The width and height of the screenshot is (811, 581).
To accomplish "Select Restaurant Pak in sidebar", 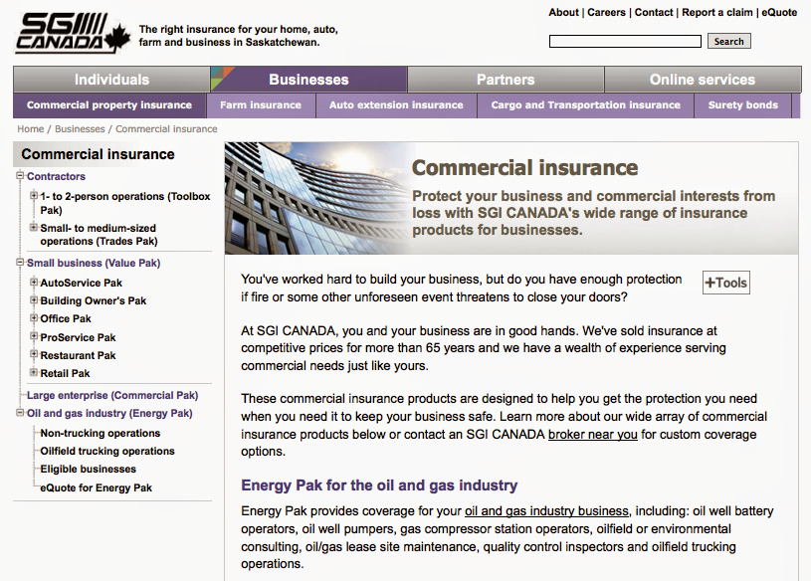I will point(78,355).
